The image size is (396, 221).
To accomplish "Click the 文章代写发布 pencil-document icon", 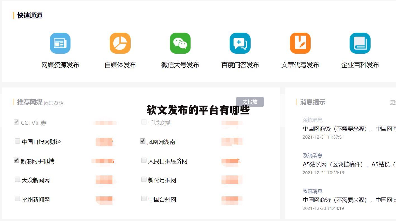I will point(300,43).
